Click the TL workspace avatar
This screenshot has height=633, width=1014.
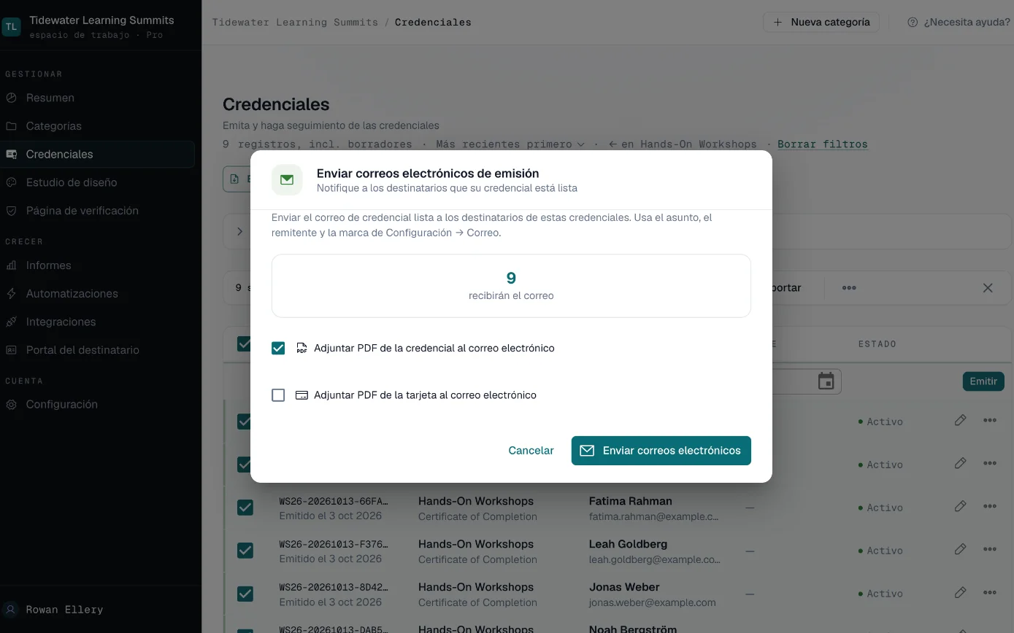click(x=11, y=28)
